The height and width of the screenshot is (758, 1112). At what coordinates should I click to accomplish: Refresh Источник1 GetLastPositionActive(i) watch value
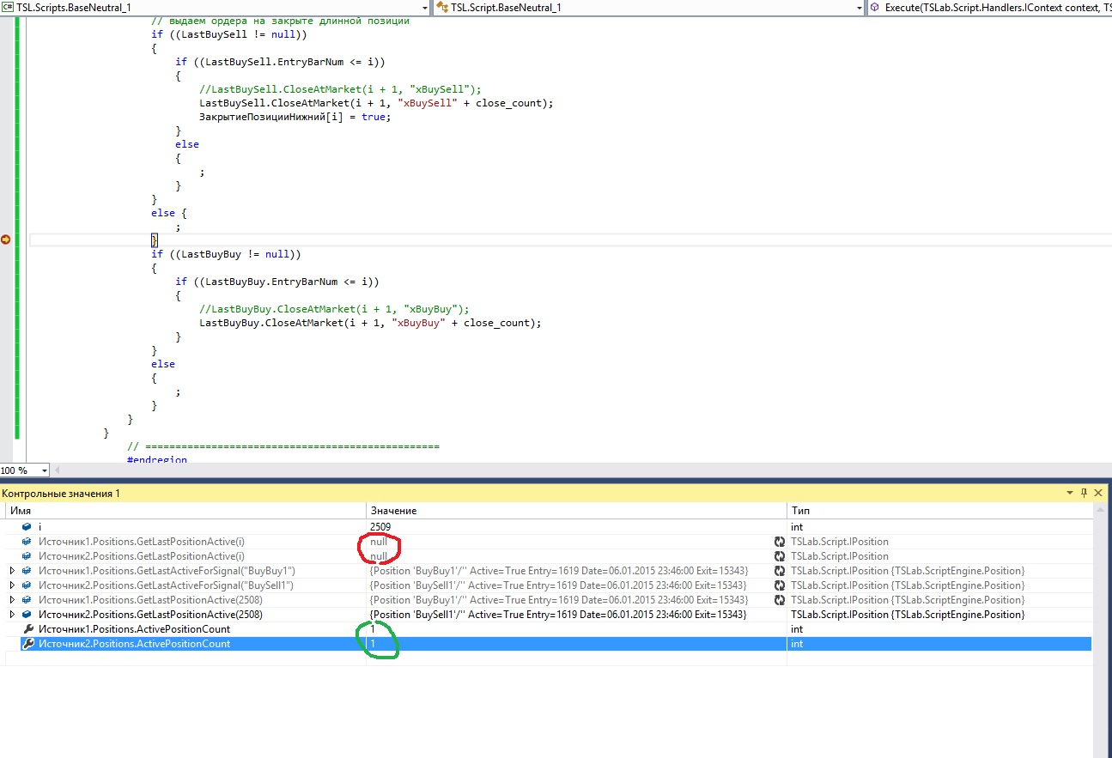click(780, 542)
